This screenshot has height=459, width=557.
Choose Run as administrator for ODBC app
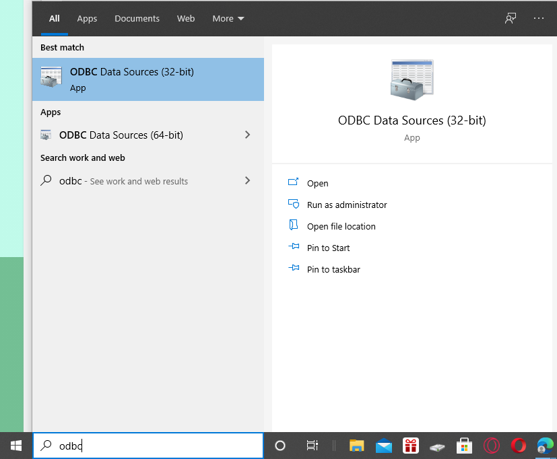[x=346, y=205]
